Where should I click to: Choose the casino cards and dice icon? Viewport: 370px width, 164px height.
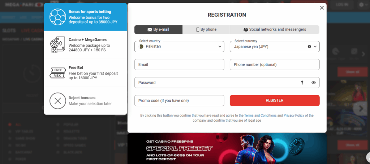57,45
